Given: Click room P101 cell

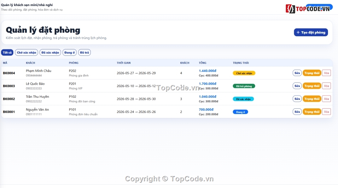Looking at the screenshot, I should 73,109.
